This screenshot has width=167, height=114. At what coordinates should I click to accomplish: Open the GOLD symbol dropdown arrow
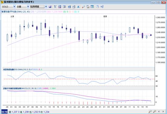(x=14, y=7)
